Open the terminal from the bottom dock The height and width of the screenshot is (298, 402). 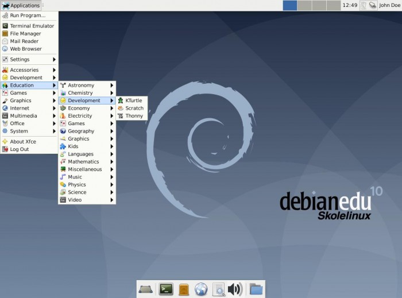pos(167,289)
